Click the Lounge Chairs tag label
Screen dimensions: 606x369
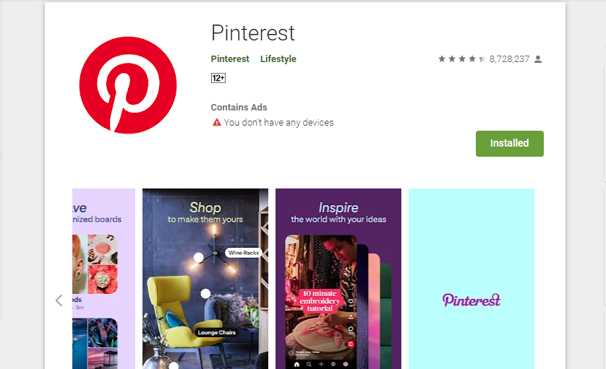[x=216, y=332]
